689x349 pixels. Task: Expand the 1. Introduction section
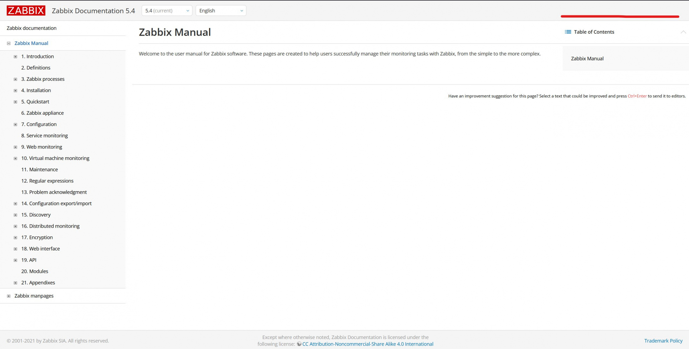click(15, 57)
